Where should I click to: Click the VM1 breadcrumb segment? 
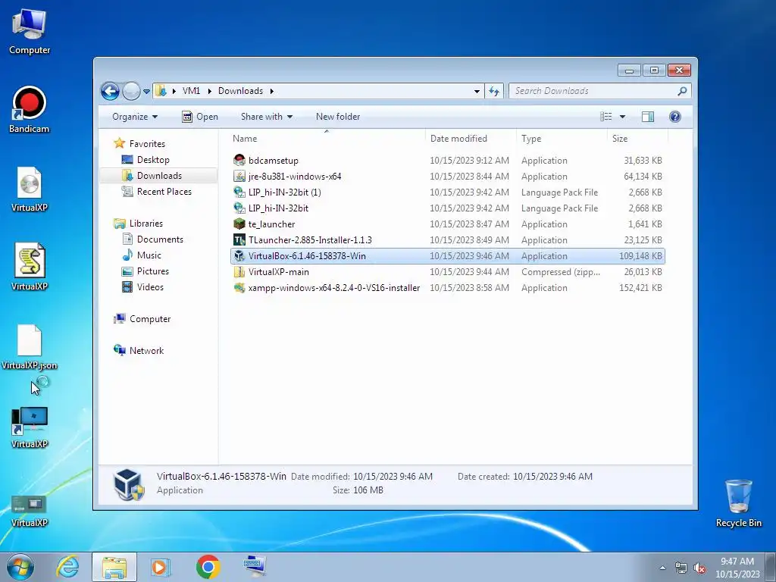[191, 91]
